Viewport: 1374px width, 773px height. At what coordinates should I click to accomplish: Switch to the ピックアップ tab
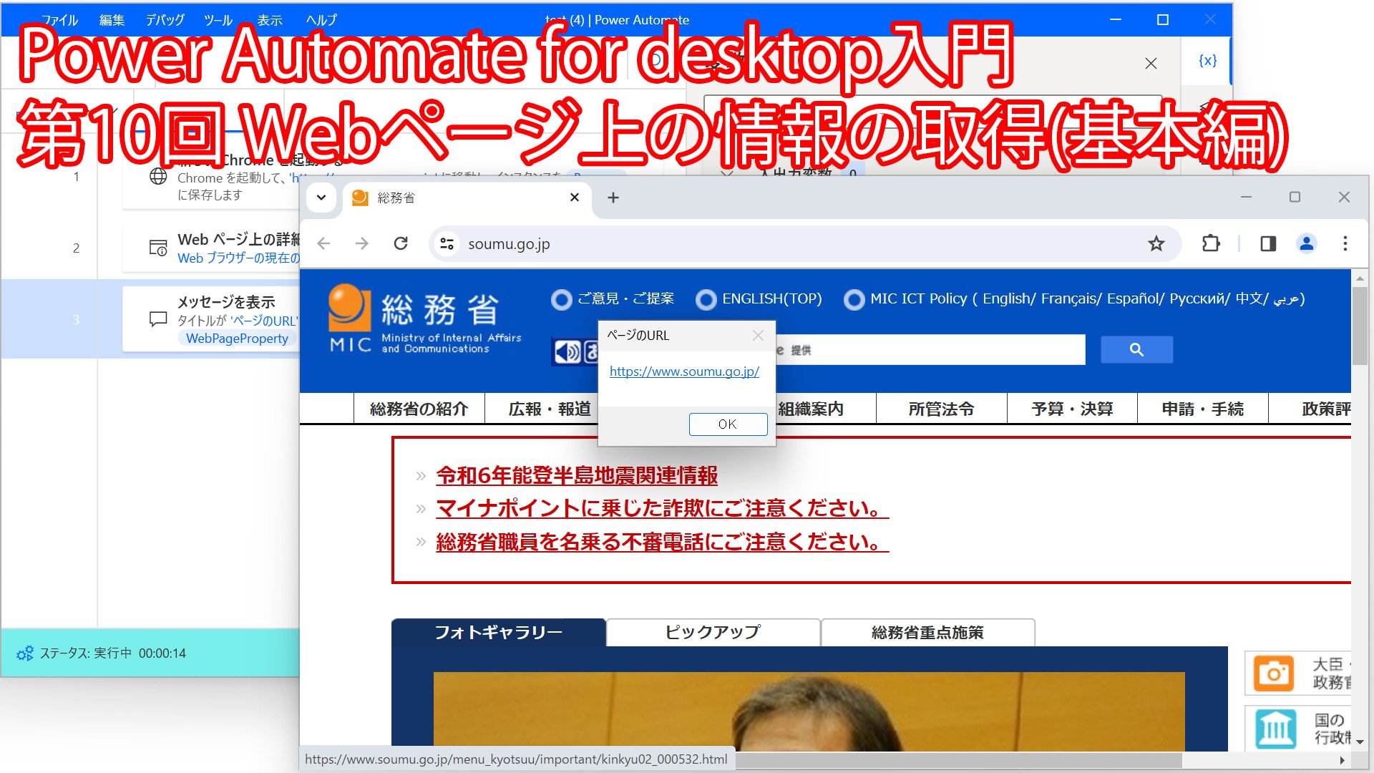coord(713,633)
